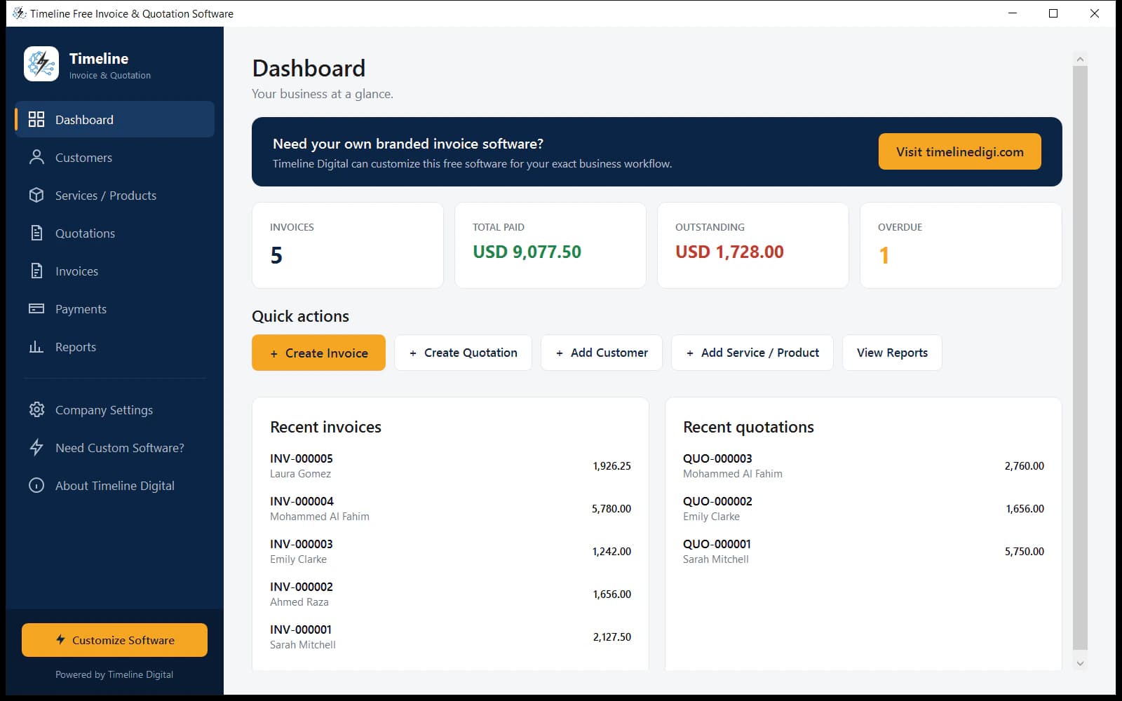Screen dimensions: 1122x701
Task: Click the lightning bolt icon for Custom Software
Action: [x=36, y=447]
